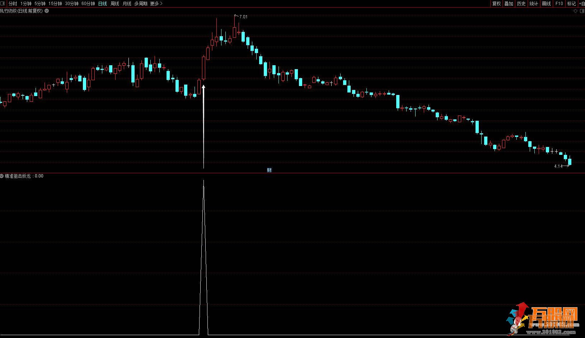Click the 4.14 low price label

pyautogui.click(x=558, y=166)
